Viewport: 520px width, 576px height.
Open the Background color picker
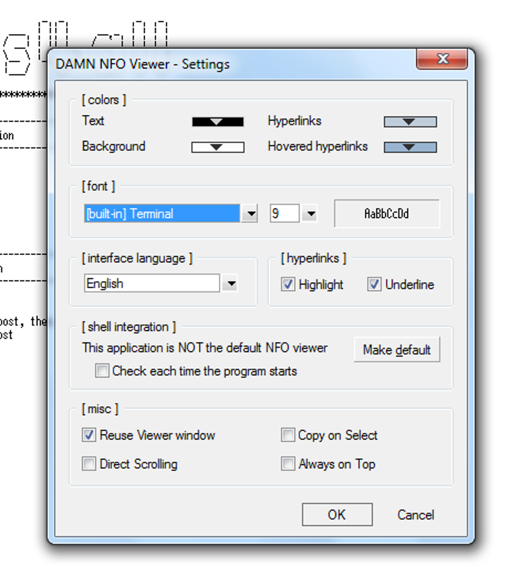[x=218, y=147]
